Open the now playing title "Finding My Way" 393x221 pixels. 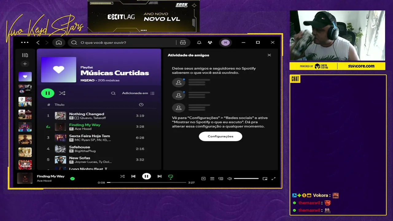click(x=51, y=176)
